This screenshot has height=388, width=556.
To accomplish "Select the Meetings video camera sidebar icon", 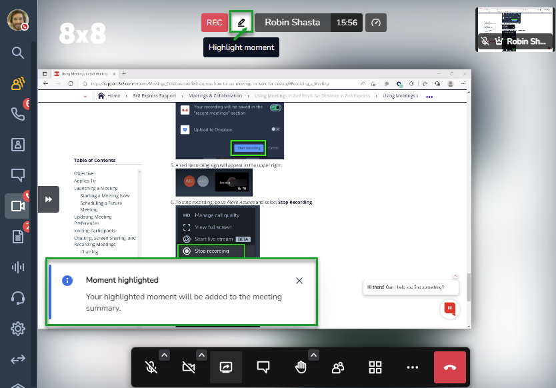I will point(17,206).
